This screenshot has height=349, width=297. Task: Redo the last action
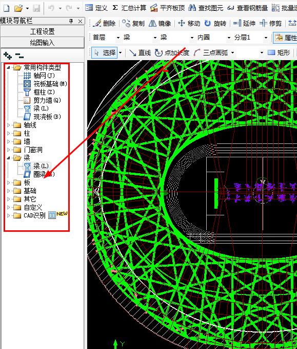(x=69, y=8)
